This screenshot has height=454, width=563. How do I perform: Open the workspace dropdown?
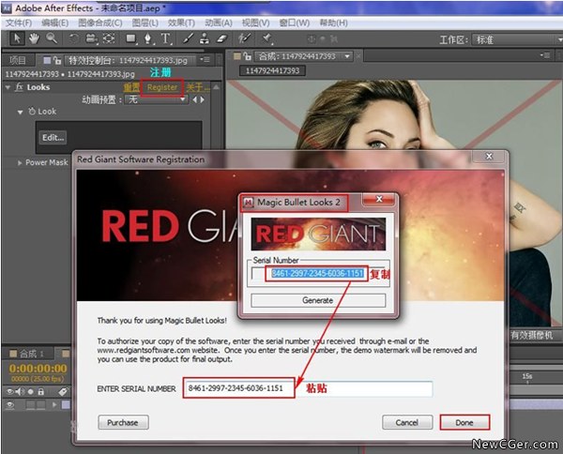(517, 39)
